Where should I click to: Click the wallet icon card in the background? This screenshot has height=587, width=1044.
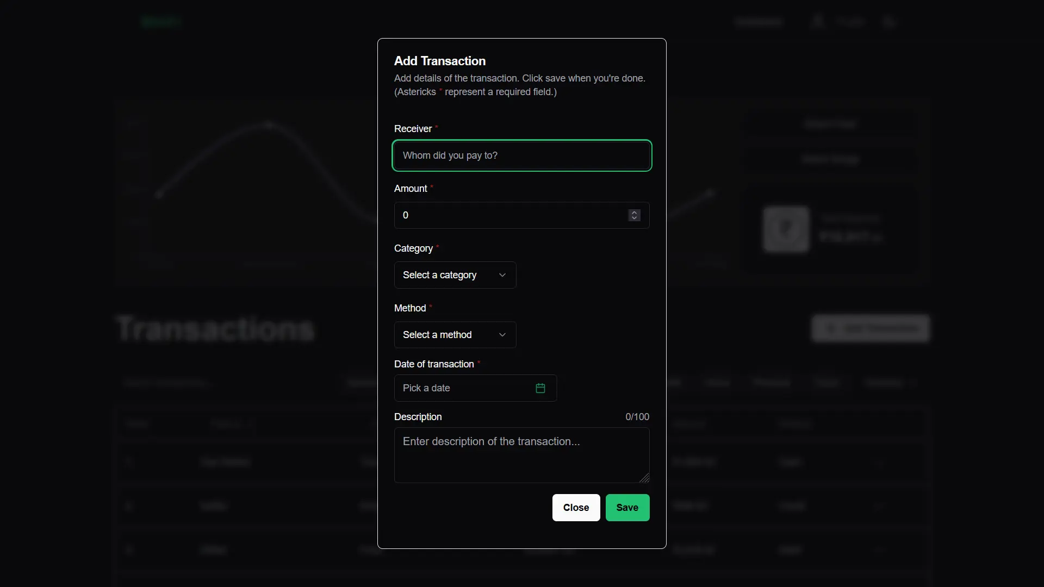click(x=785, y=229)
